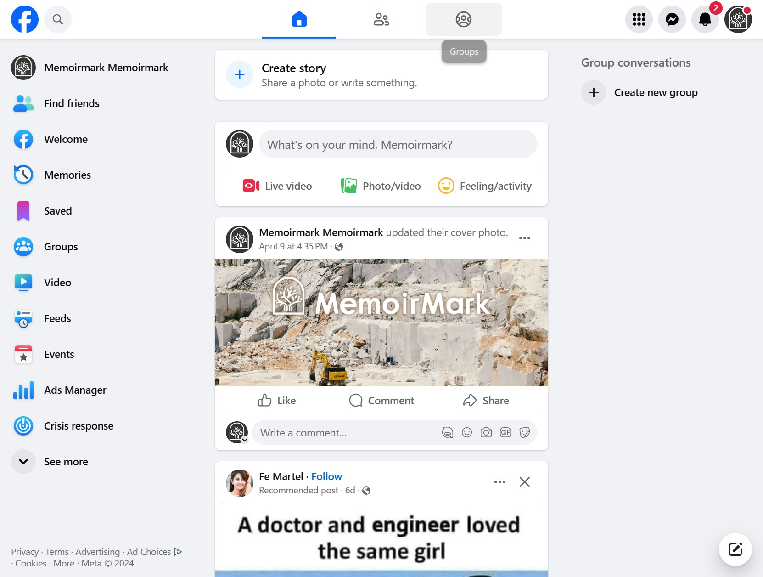Open Memories from sidebar
Viewport: 763px width, 577px height.
click(x=102, y=175)
